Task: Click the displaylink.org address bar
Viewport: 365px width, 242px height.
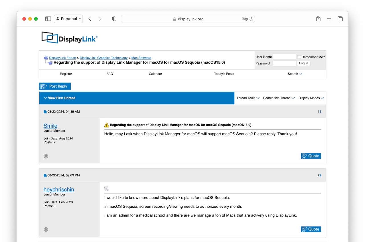Action: click(x=188, y=19)
